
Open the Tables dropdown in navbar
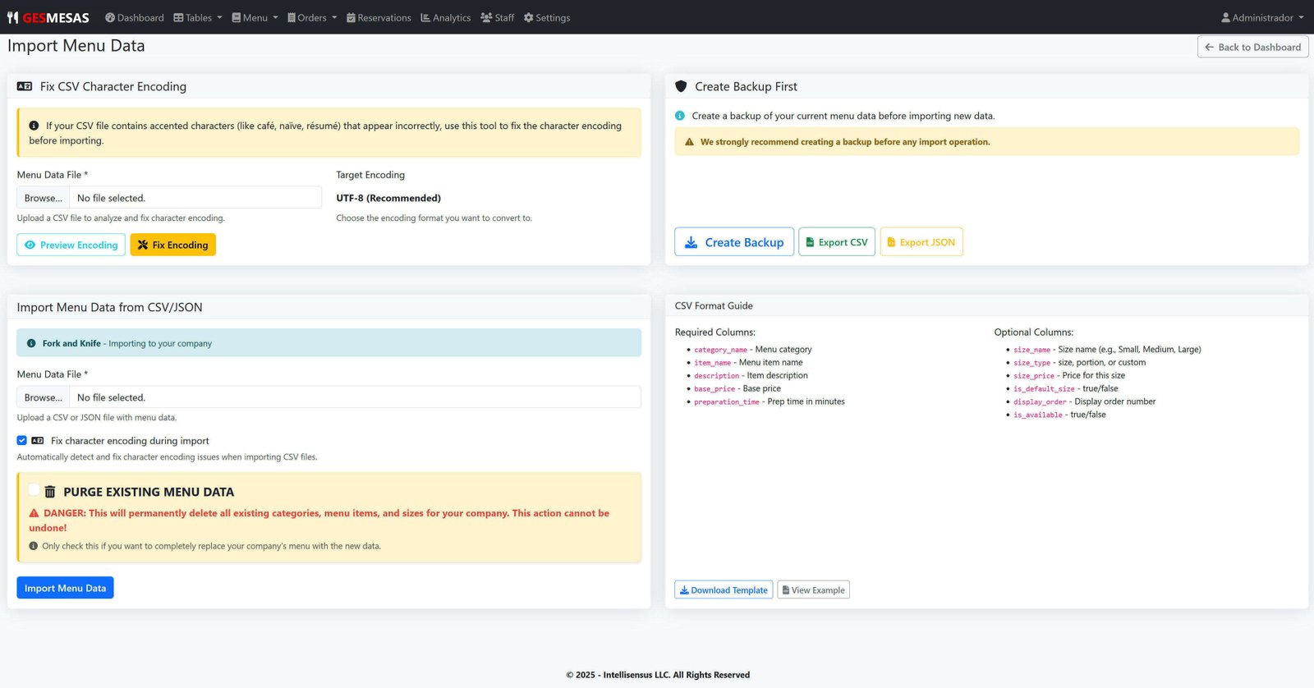point(198,17)
